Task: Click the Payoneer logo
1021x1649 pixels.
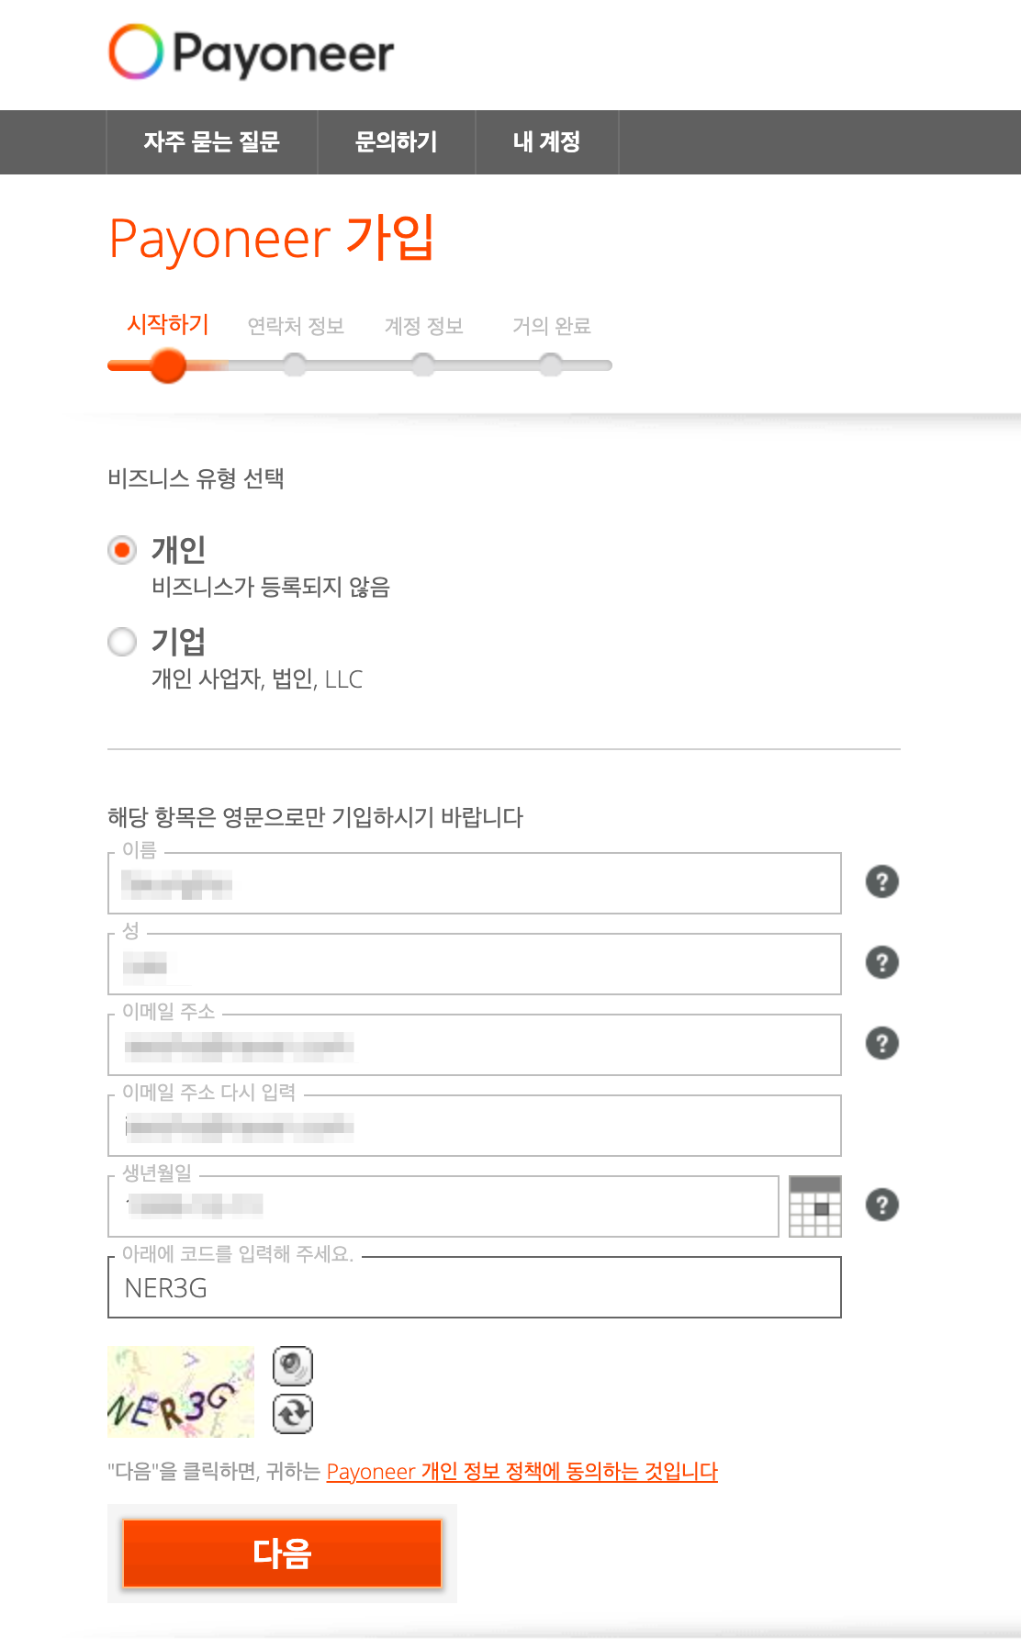Action: 251,52
